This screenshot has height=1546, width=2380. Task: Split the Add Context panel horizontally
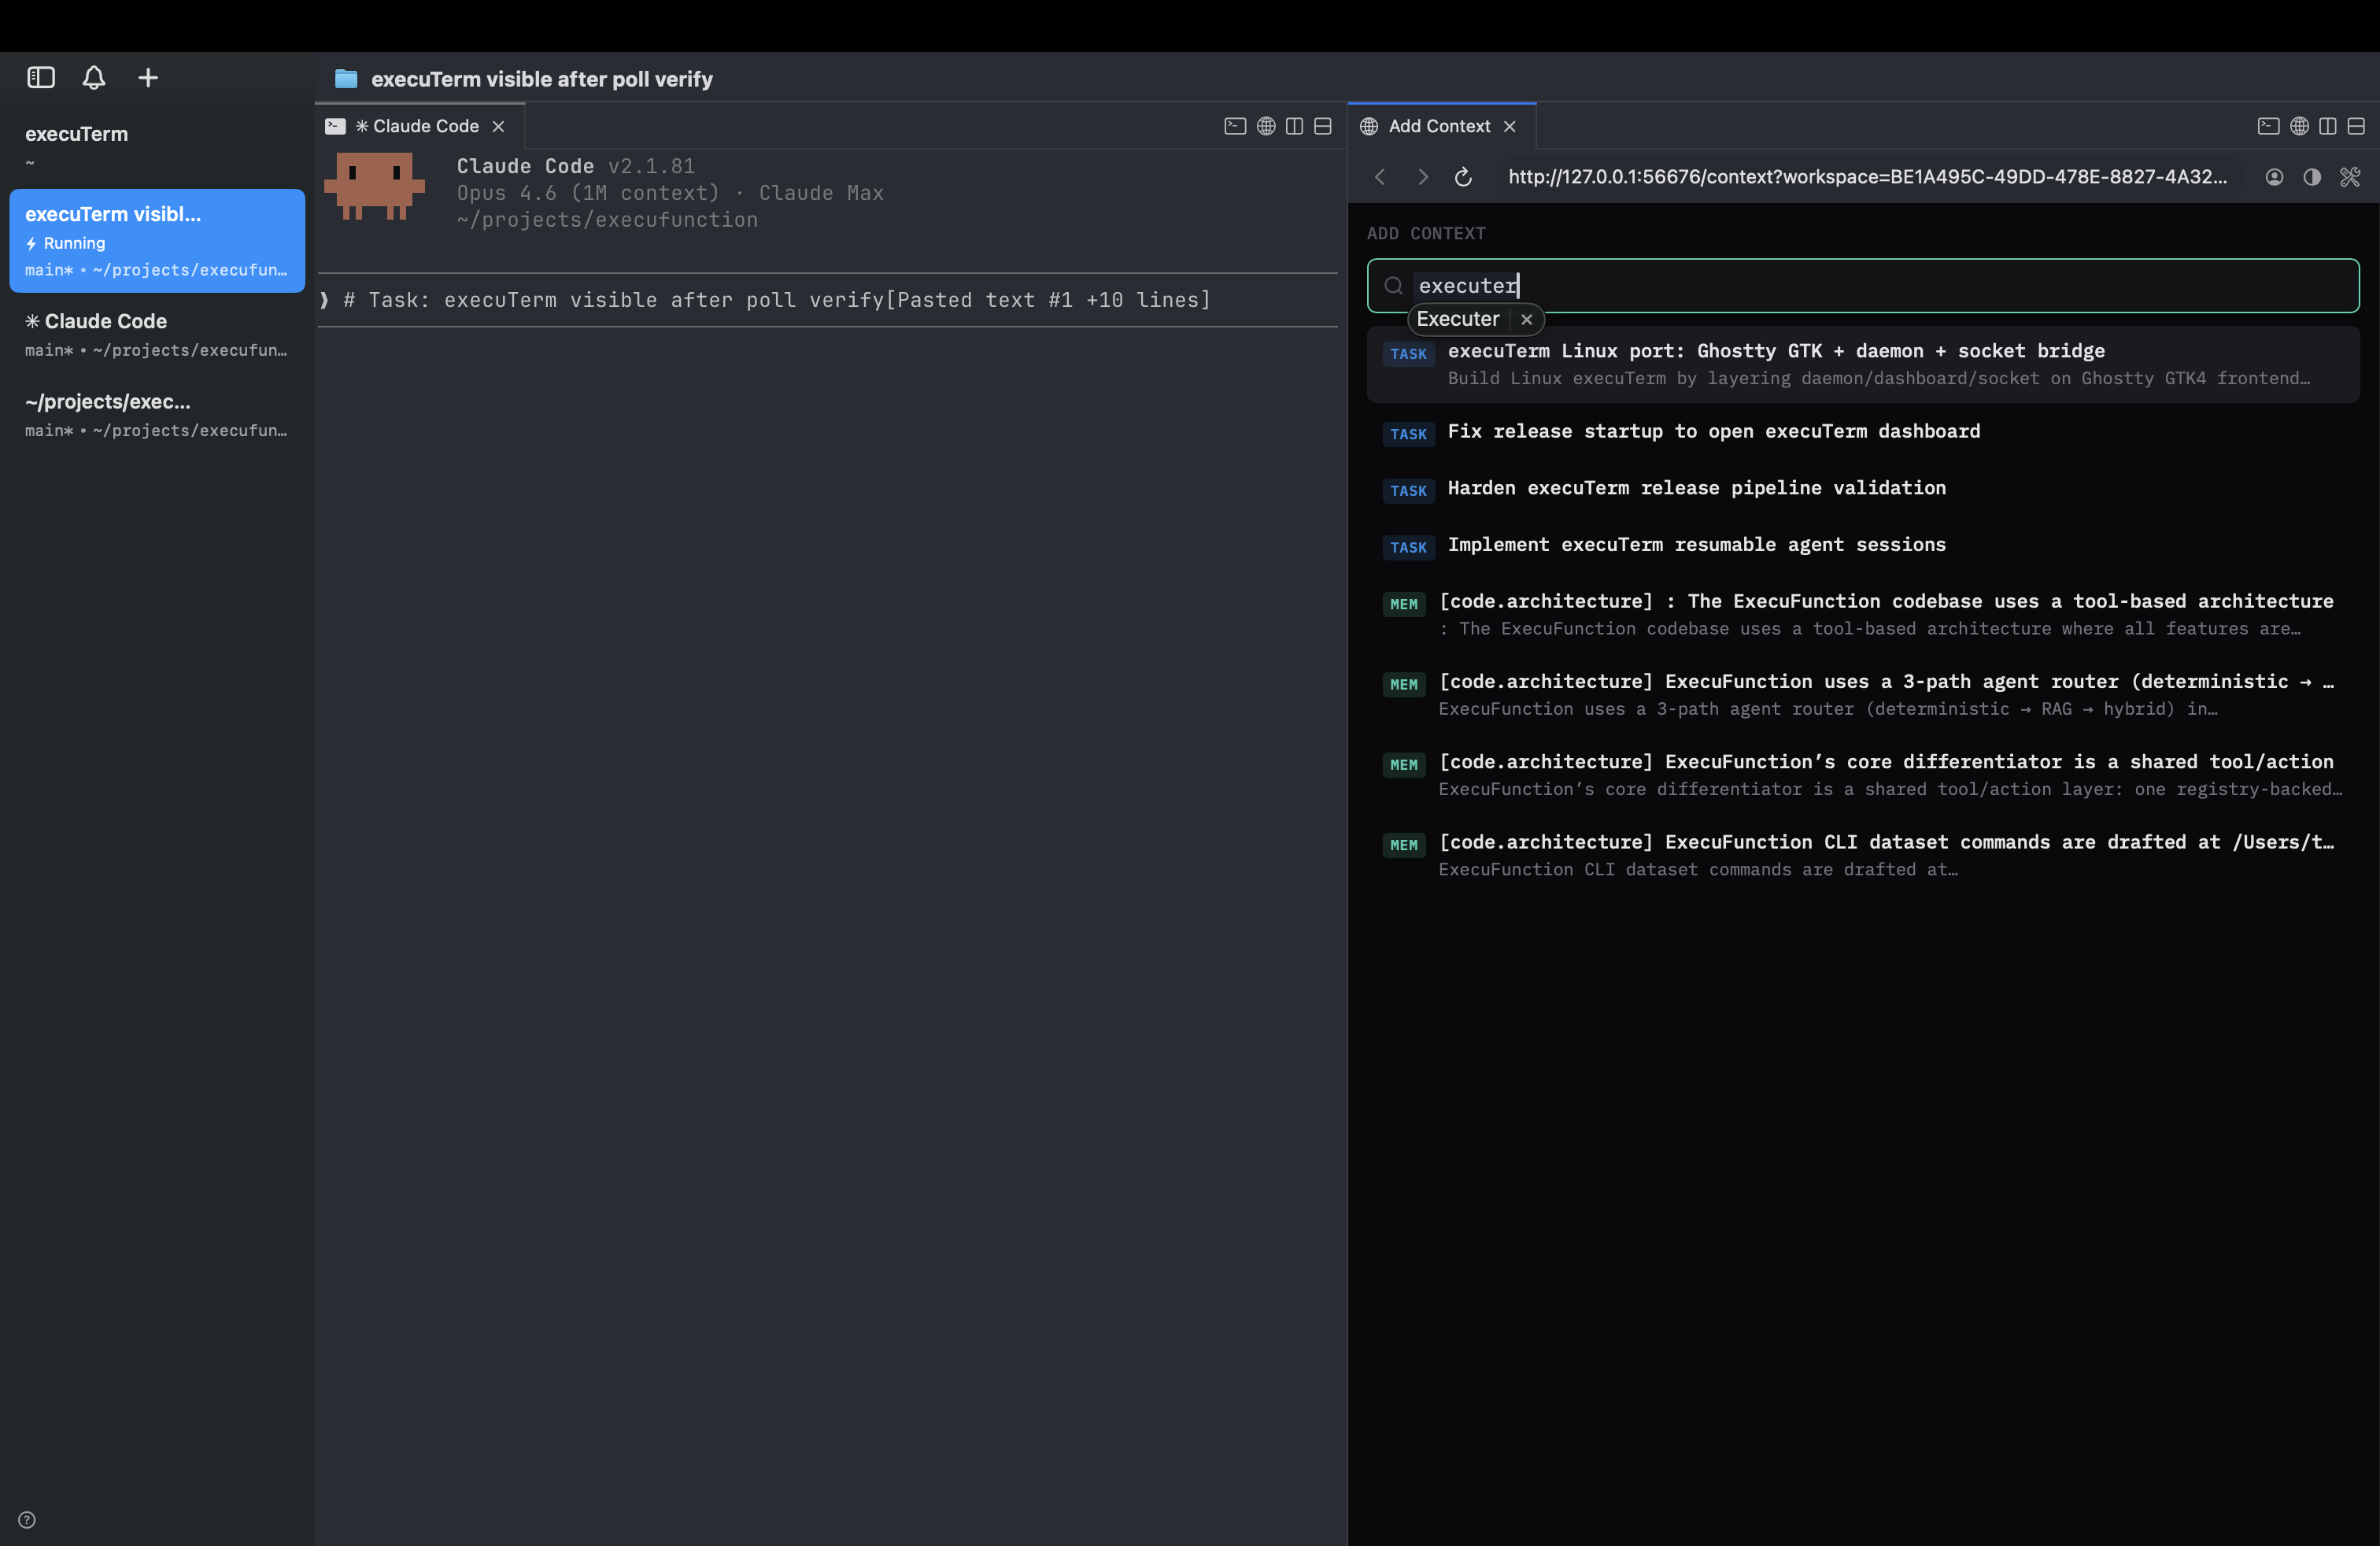coord(2357,126)
